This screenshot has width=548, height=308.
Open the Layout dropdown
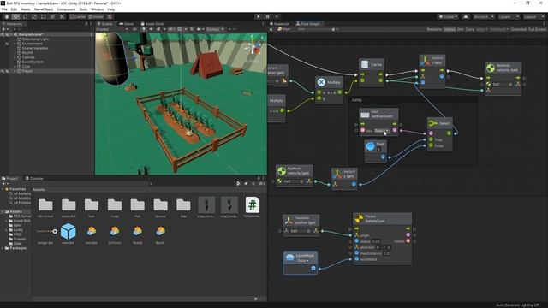pos(533,16)
